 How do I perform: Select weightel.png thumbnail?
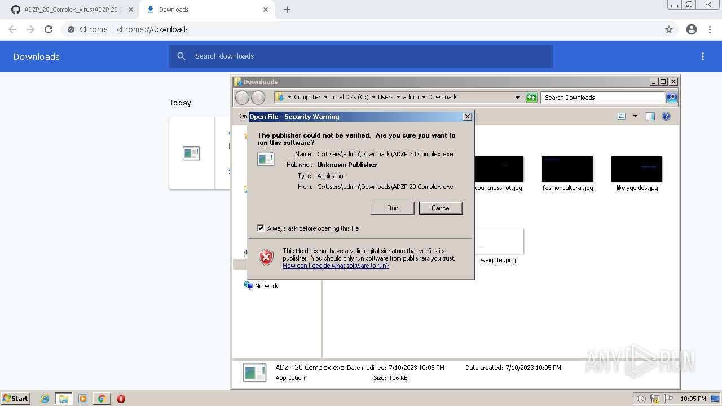(499, 241)
